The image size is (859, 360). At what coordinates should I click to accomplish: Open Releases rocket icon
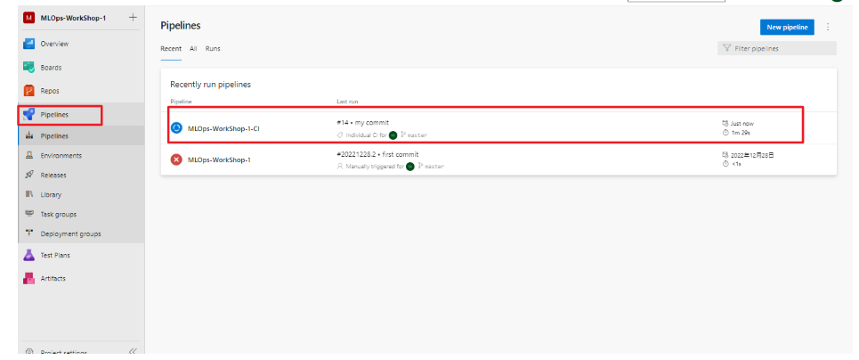[29, 175]
